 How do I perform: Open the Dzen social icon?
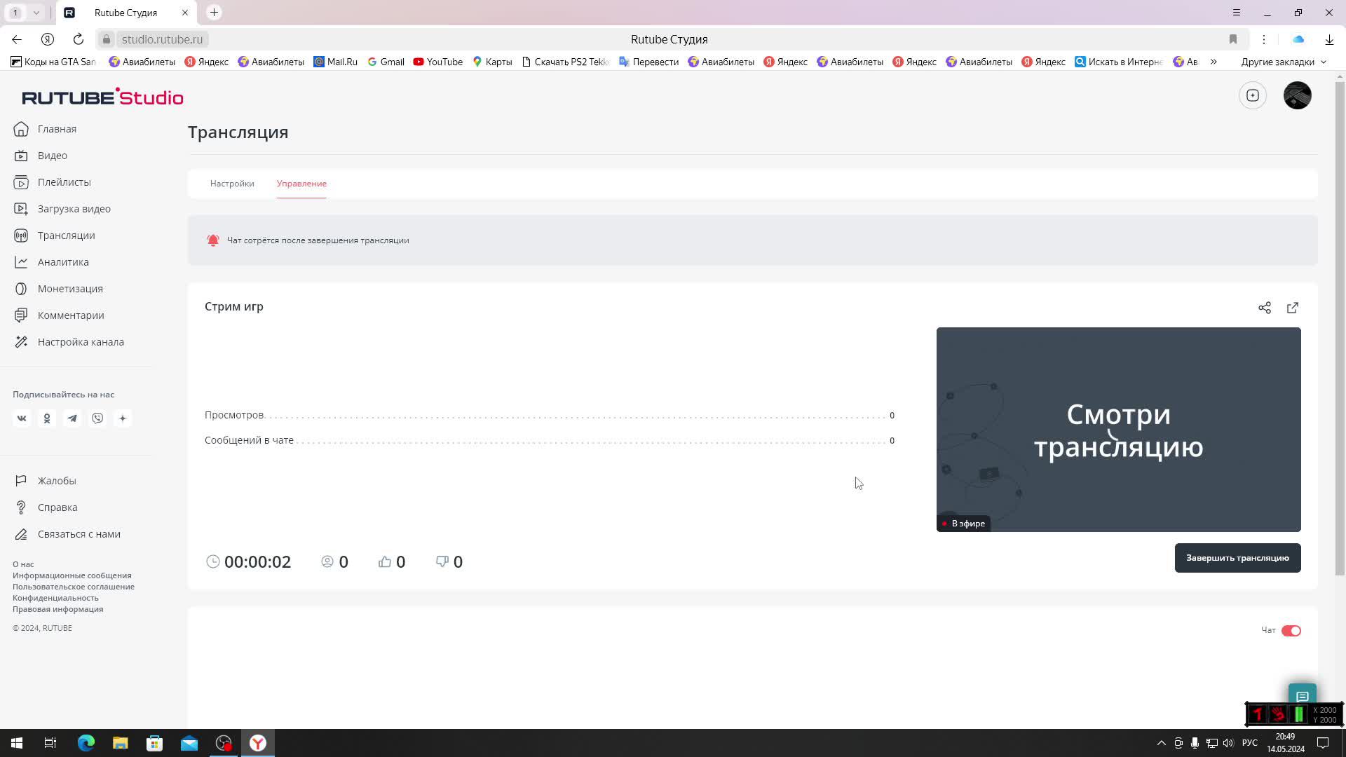coord(123,418)
